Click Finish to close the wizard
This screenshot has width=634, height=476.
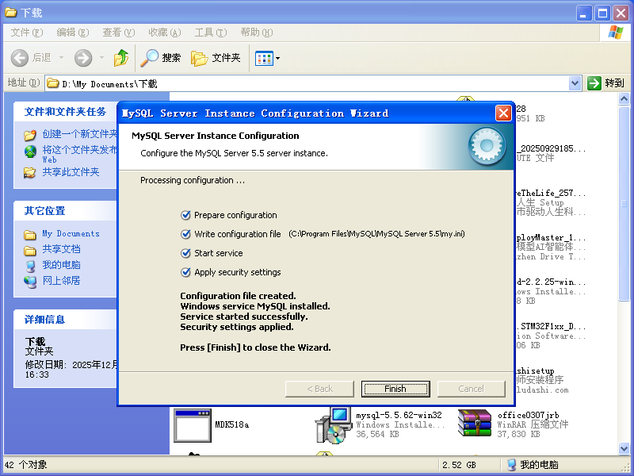pos(395,389)
